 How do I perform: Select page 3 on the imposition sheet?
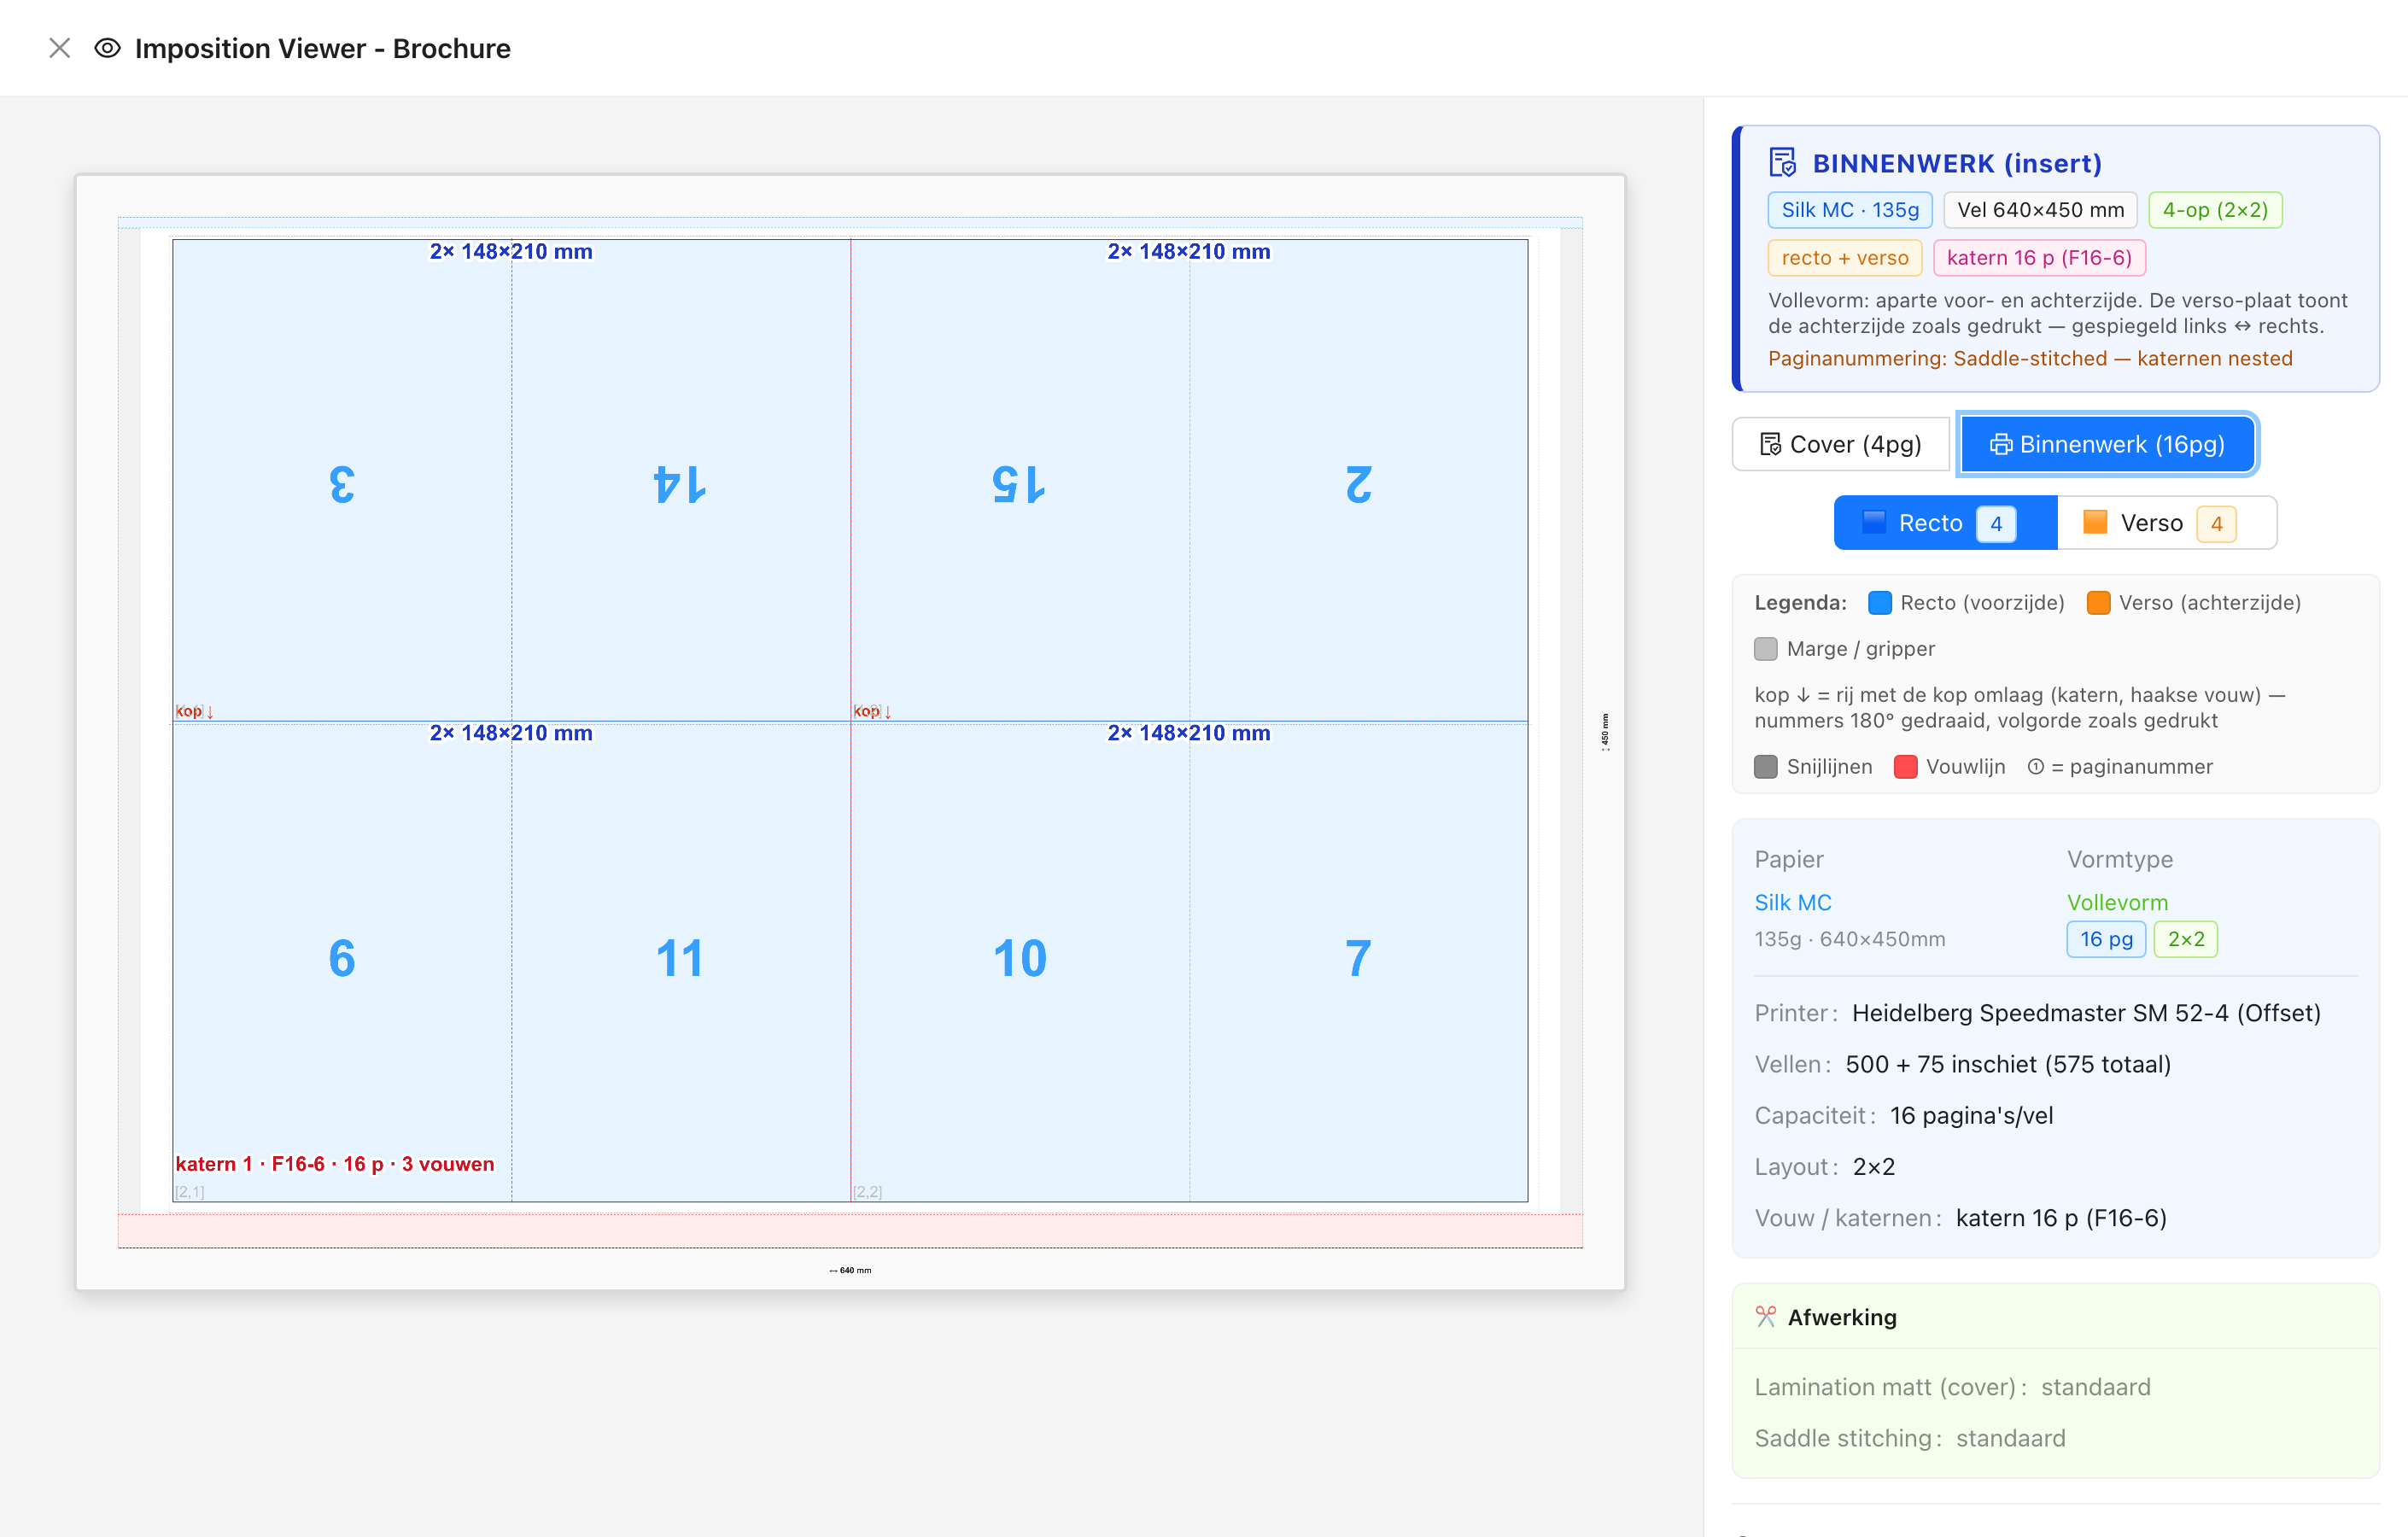[342, 484]
